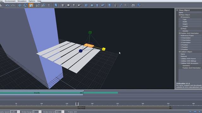The height and width of the screenshot is (113, 202).
Task: Create a box mass object
Action: tap(63, 5)
